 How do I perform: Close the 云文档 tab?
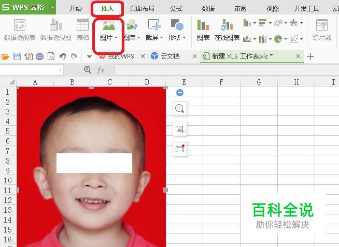[x=194, y=56]
